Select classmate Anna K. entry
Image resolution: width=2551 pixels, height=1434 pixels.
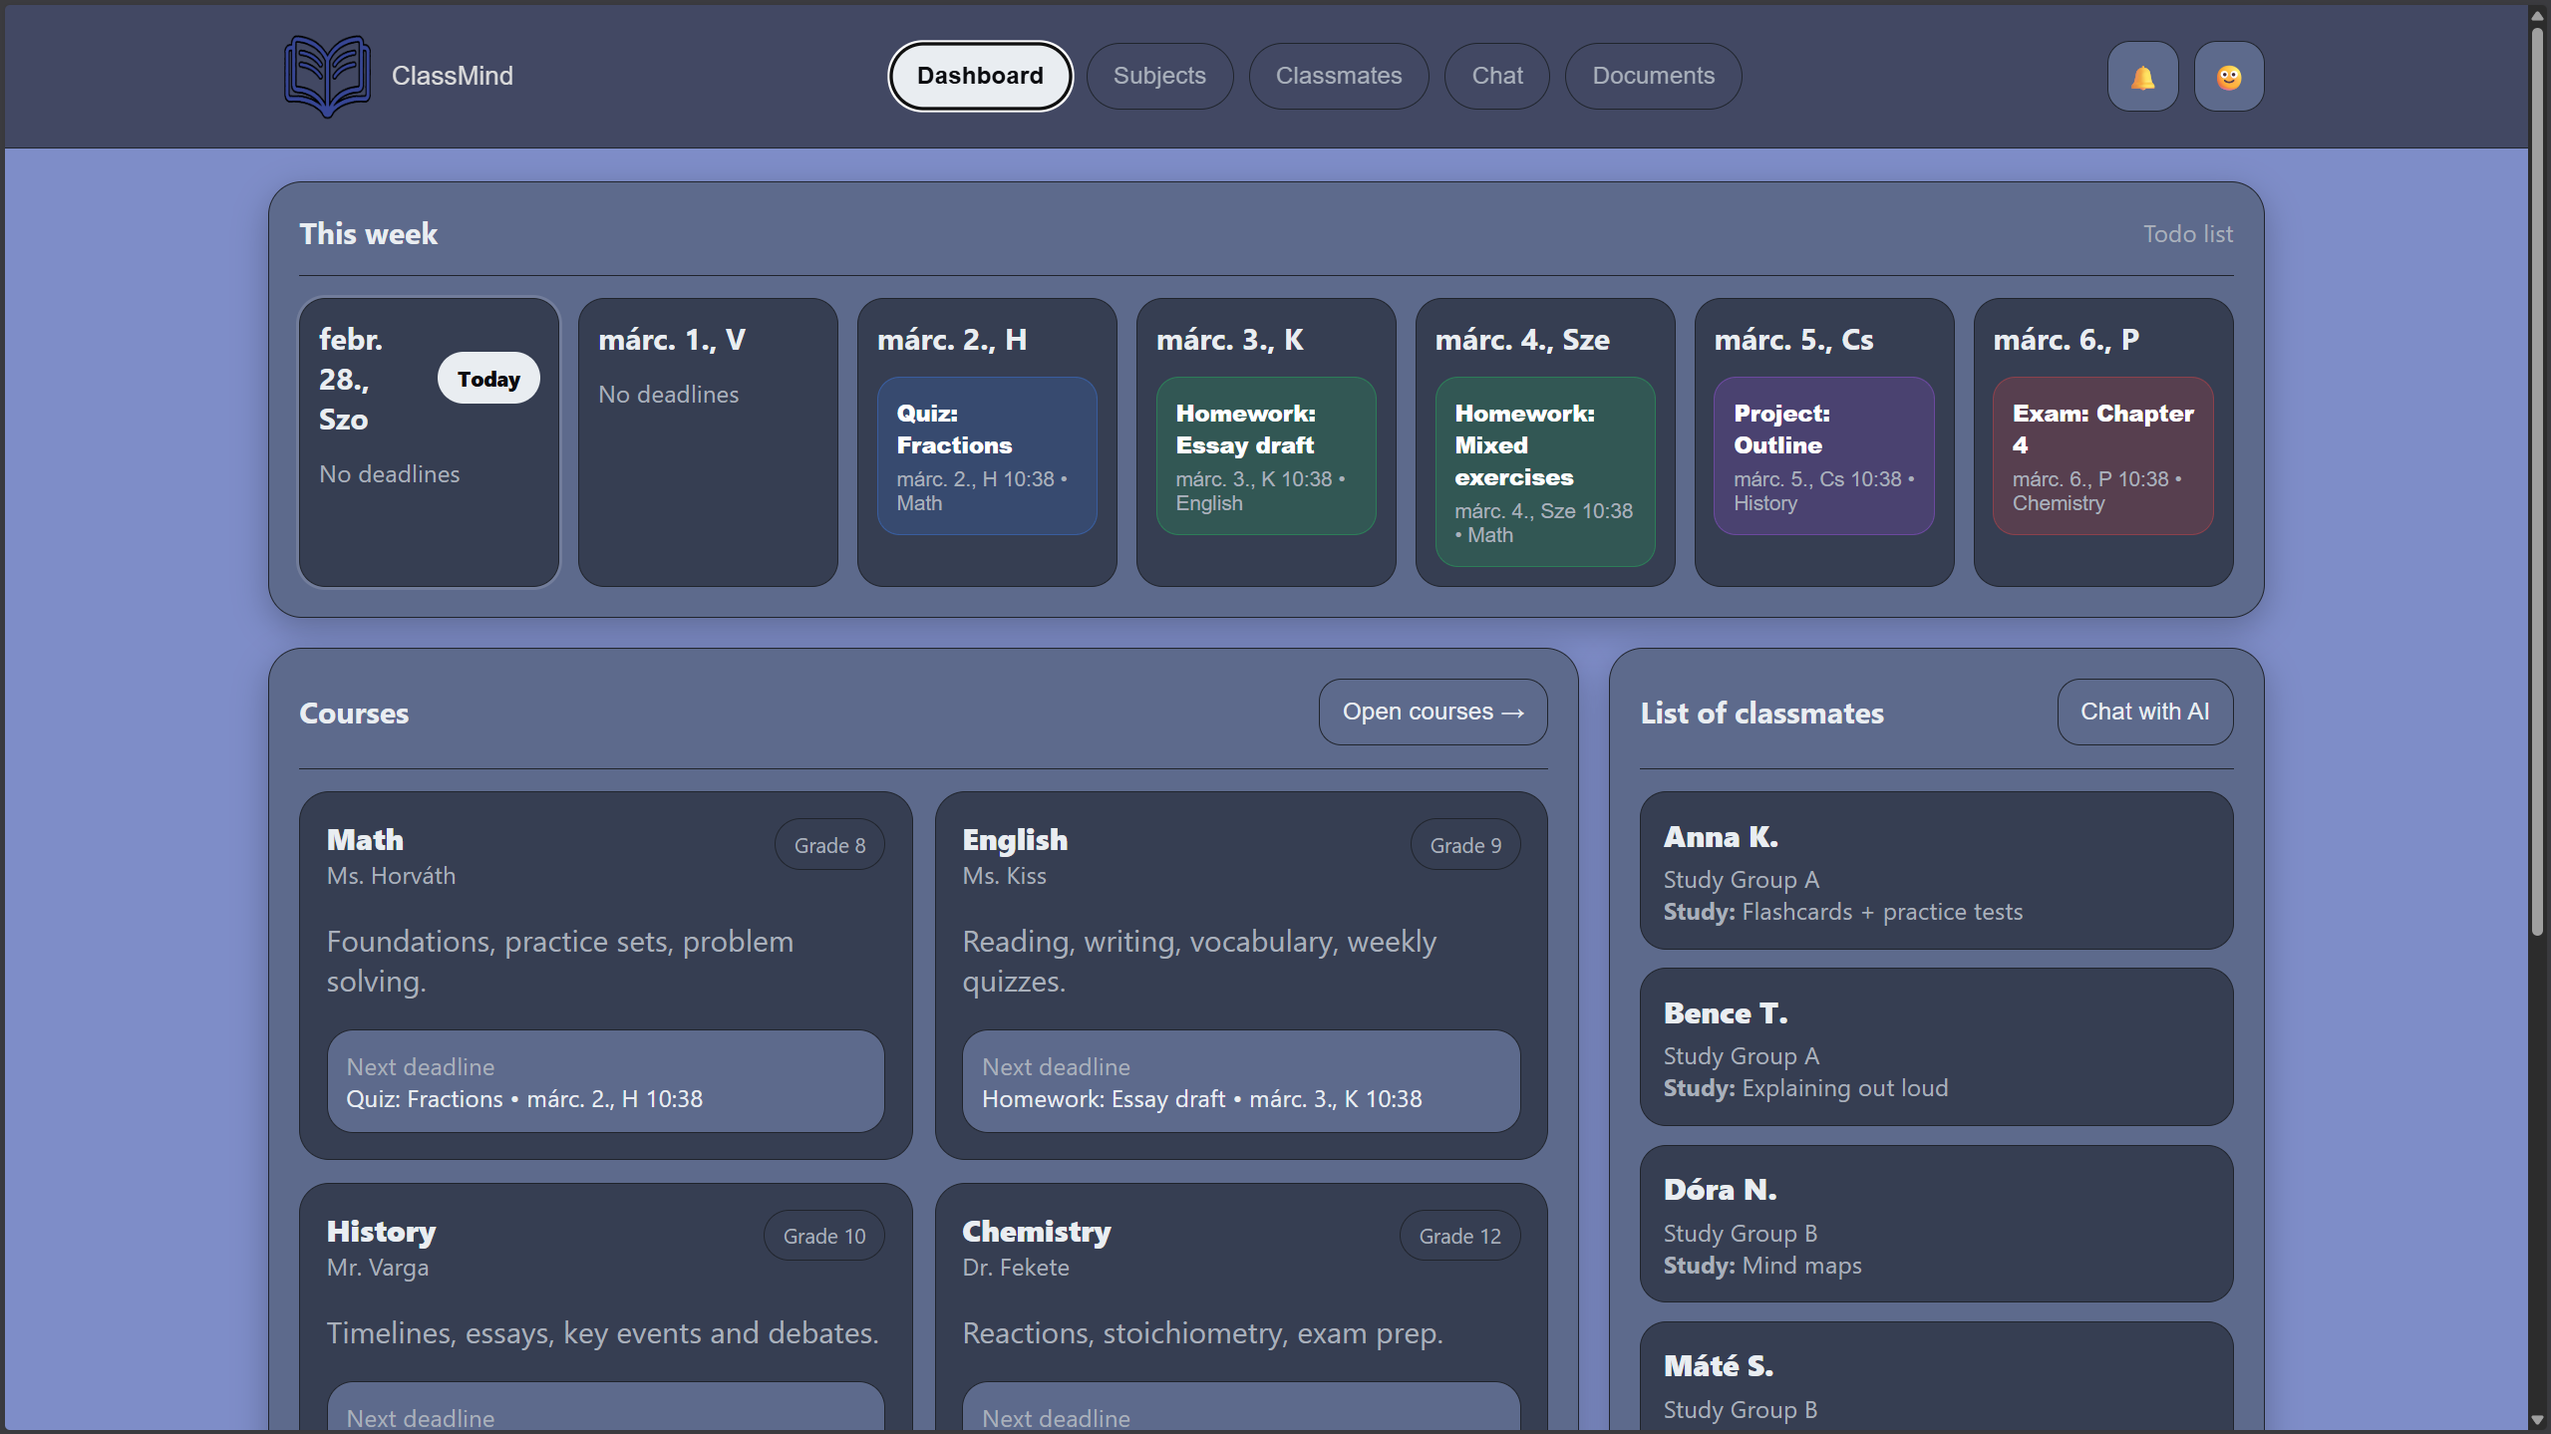click(x=1935, y=870)
